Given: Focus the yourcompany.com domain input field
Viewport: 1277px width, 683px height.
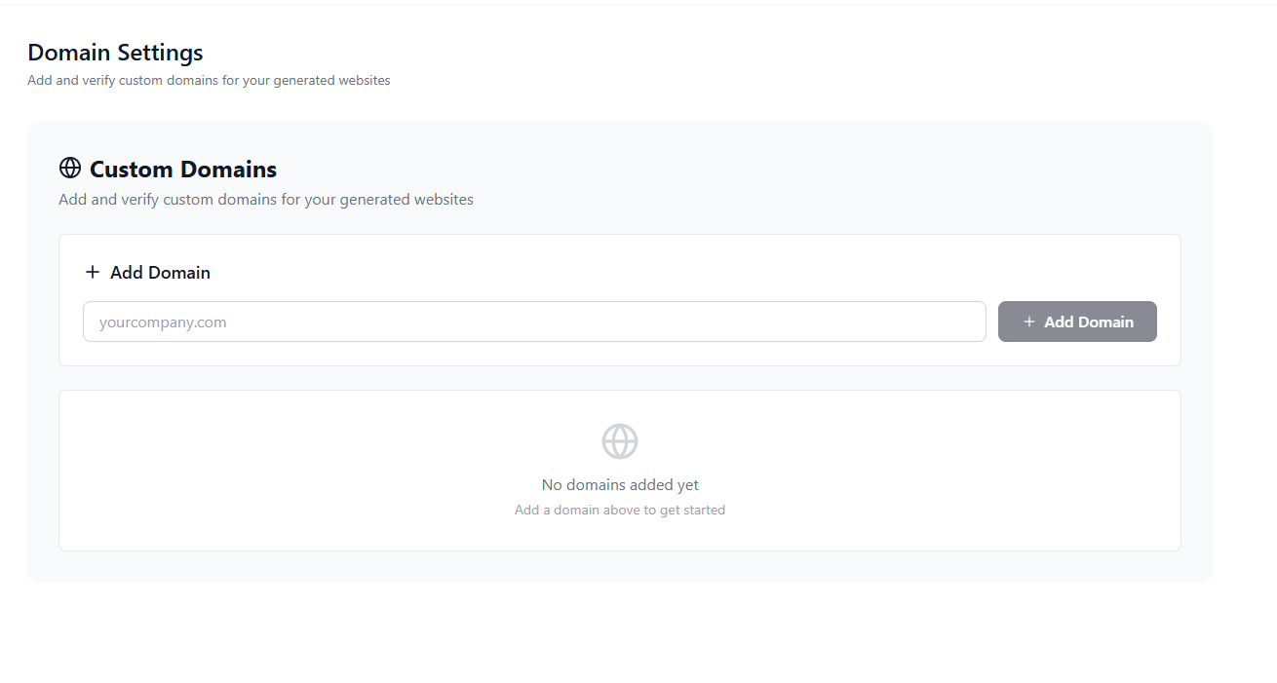Looking at the screenshot, I should (534, 321).
